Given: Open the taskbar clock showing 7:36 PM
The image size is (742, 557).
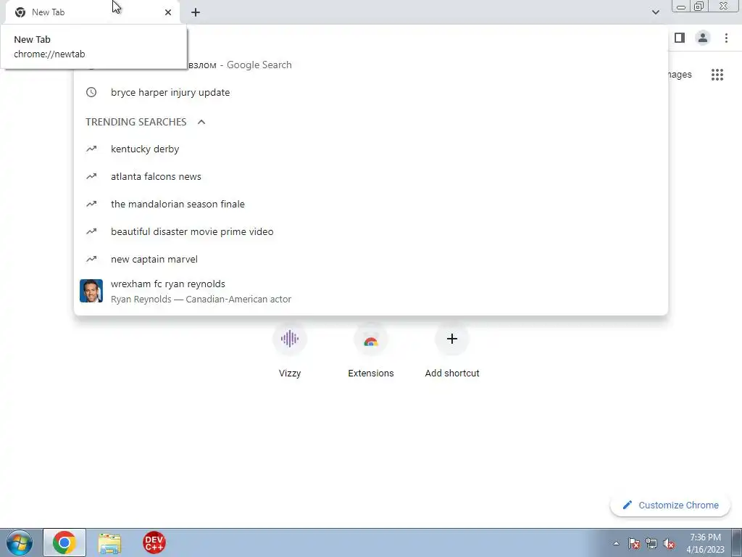Looking at the screenshot, I should coord(706,543).
